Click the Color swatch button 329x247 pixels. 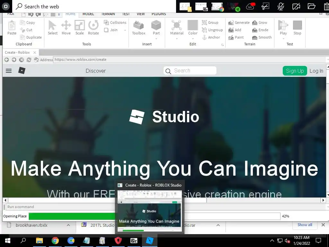(x=193, y=25)
